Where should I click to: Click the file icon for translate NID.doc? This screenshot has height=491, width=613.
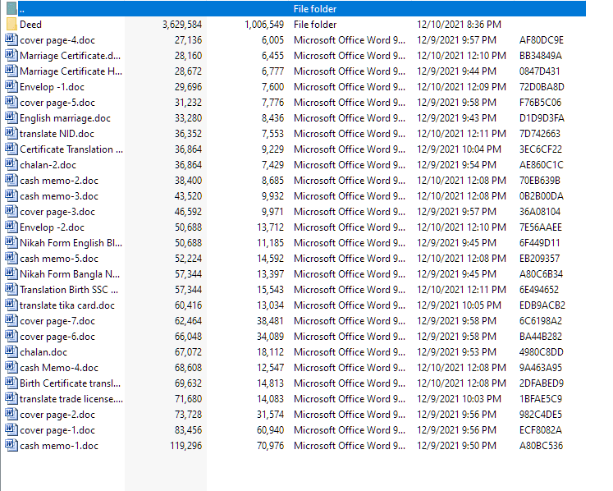11,134
